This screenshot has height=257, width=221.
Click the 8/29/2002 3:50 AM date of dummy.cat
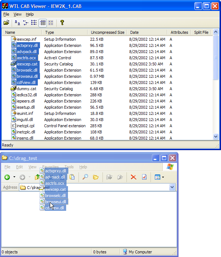146,89
